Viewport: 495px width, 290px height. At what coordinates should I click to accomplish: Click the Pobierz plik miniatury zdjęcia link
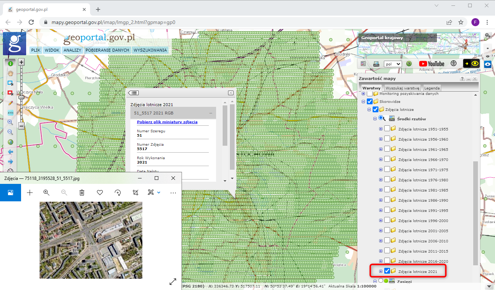point(167,122)
